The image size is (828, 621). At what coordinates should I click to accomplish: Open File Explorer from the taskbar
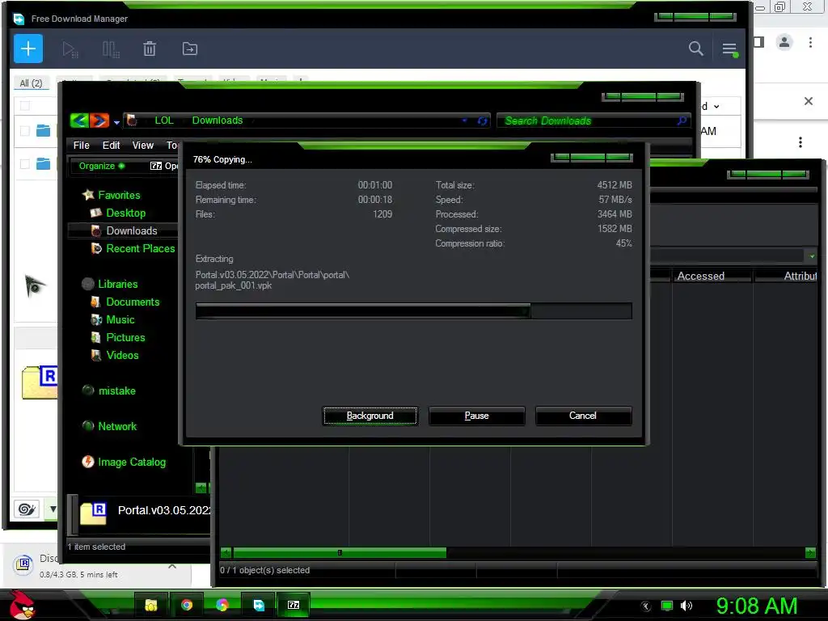point(151,605)
